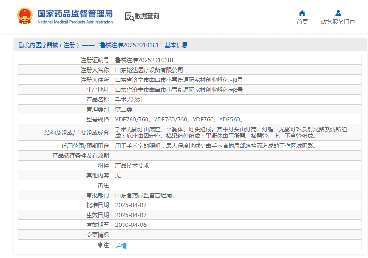This screenshot has width=368, height=258.
Task: Click effective date 2025-04-07 in 生效日期 row
Action: click(x=131, y=215)
